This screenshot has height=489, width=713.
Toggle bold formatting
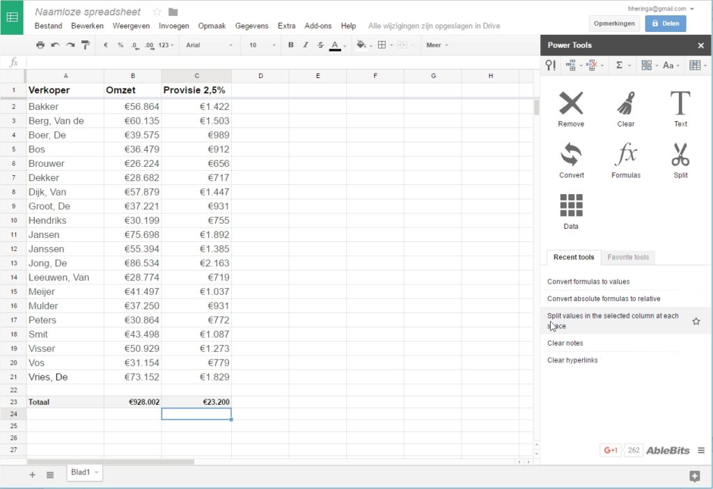(x=290, y=45)
